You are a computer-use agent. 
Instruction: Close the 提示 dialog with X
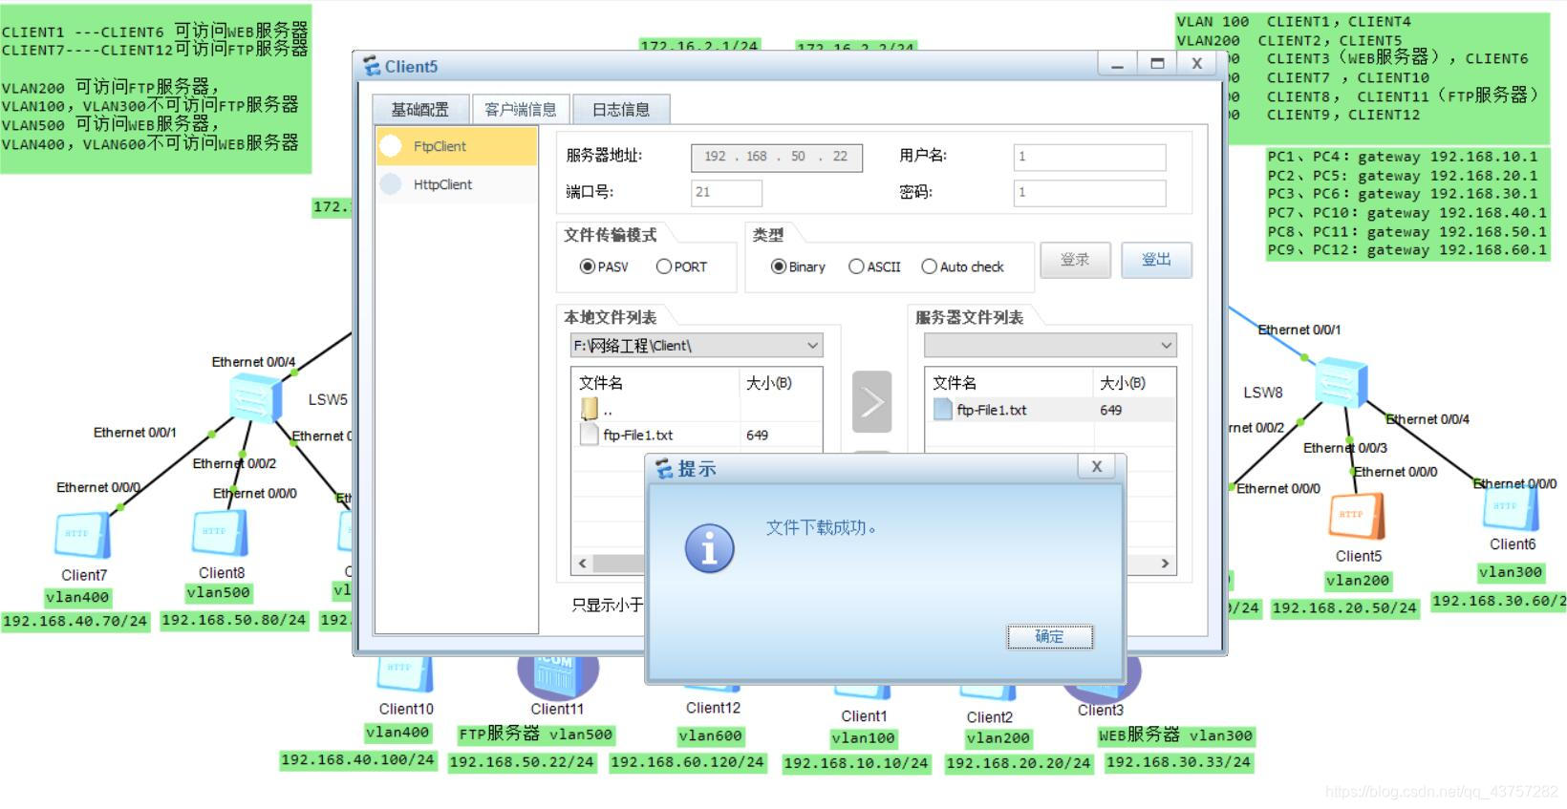pyautogui.click(x=1097, y=466)
